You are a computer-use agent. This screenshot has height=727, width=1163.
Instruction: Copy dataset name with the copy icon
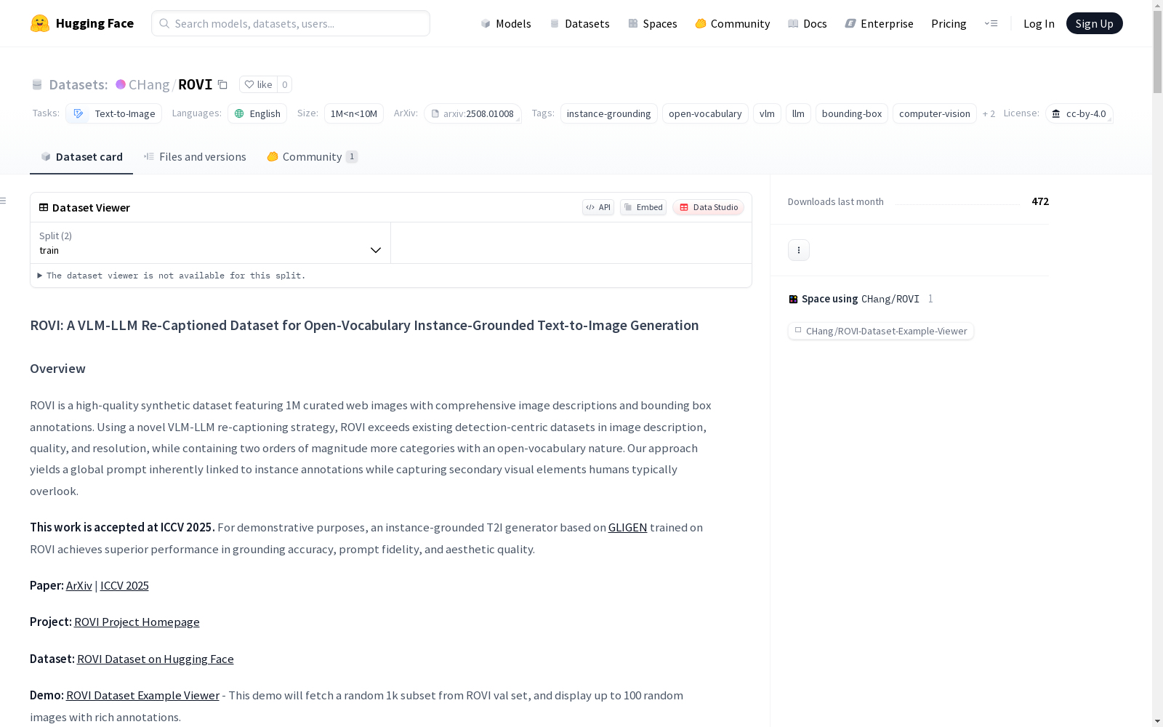[x=223, y=84]
